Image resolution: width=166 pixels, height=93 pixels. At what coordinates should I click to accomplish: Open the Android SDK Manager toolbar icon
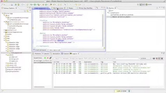pyautogui.click(x=16, y=5)
